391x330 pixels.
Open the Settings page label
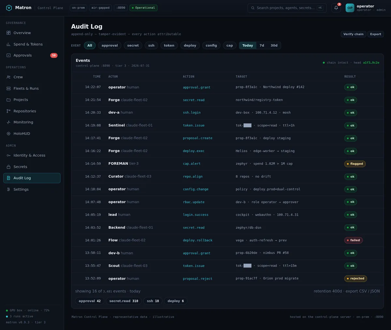coord(21,189)
